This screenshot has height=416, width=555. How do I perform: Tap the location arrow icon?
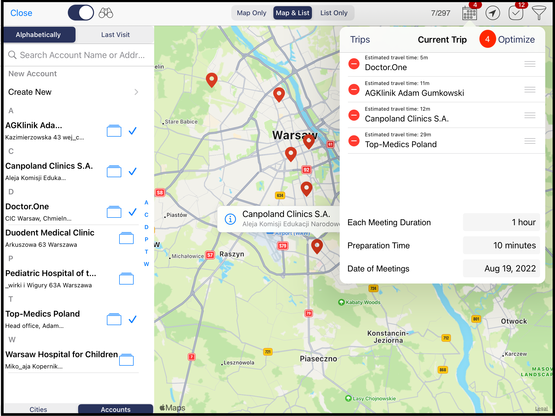(x=493, y=13)
